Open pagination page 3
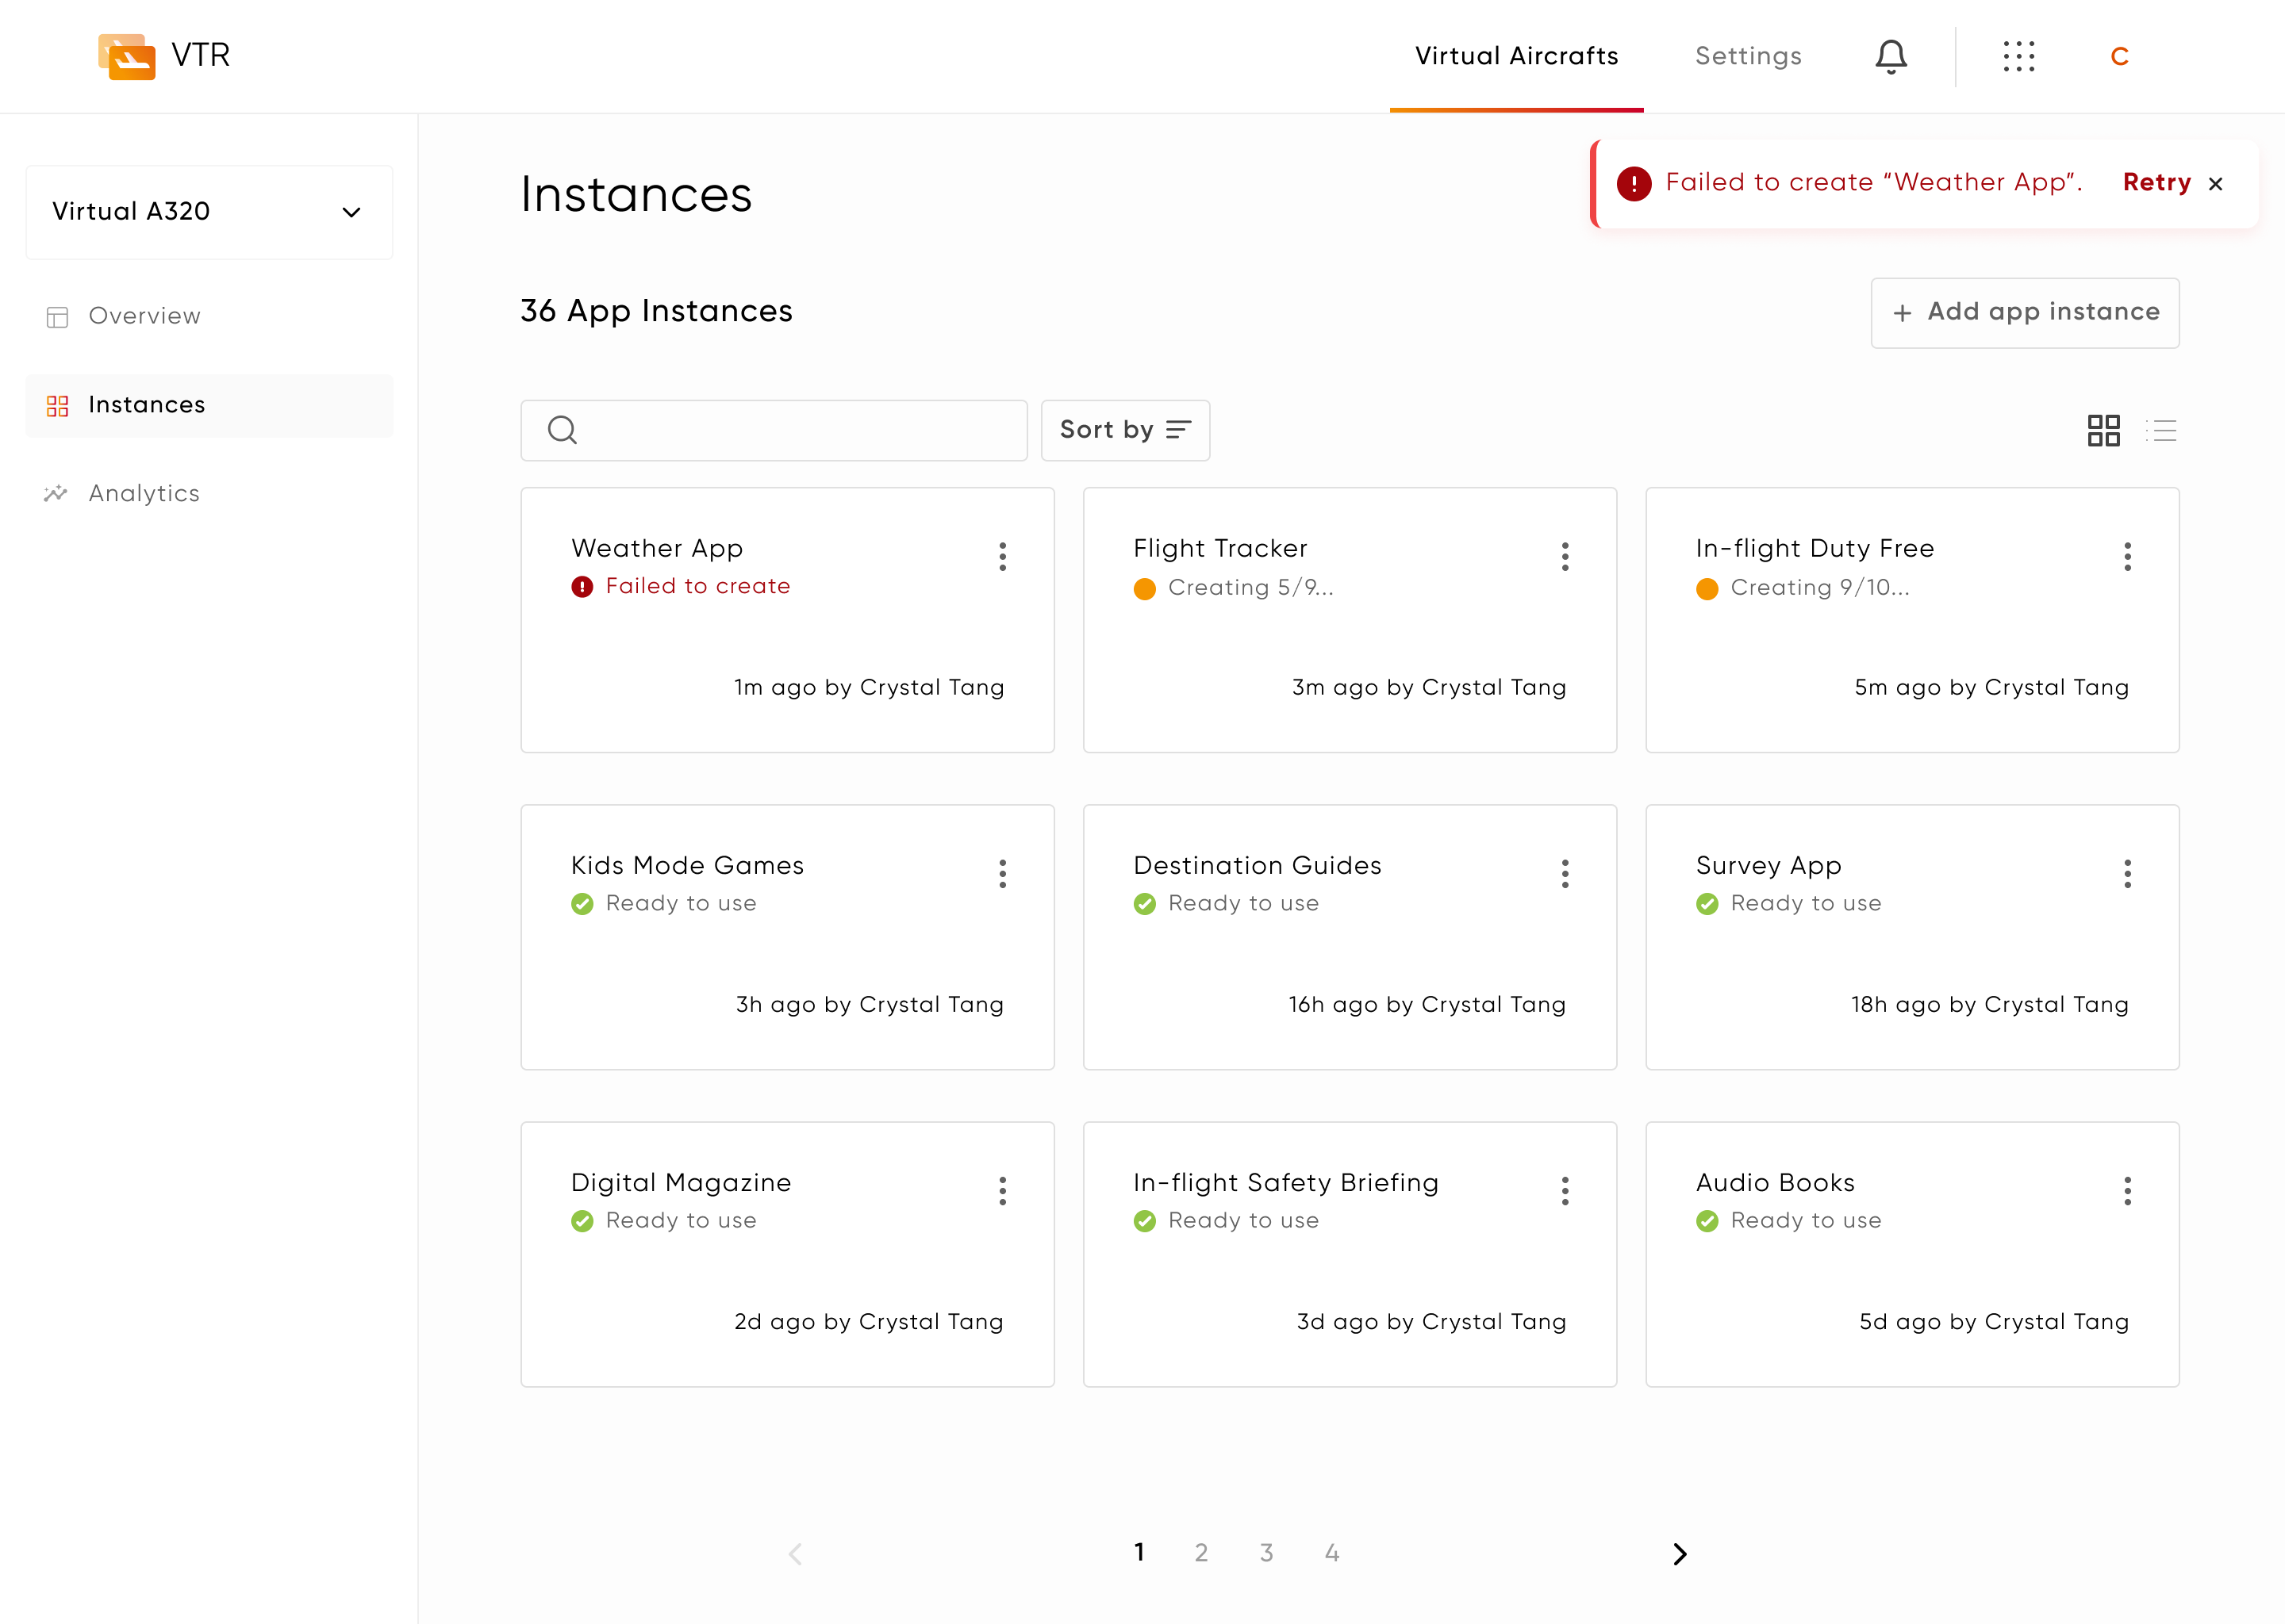Image resolution: width=2285 pixels, height=1624 pixels. click(x=1266, y=1552)
